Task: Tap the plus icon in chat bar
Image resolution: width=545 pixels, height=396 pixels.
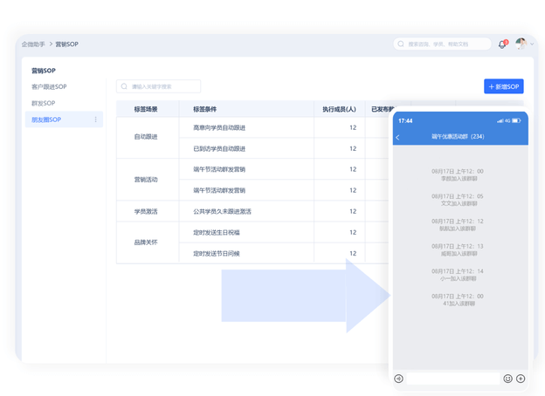Action: point(521,379)
